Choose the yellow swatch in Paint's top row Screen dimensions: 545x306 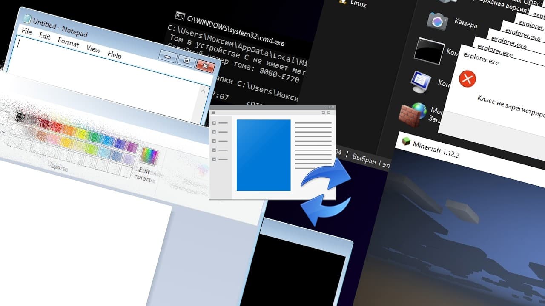pos(82,133)
